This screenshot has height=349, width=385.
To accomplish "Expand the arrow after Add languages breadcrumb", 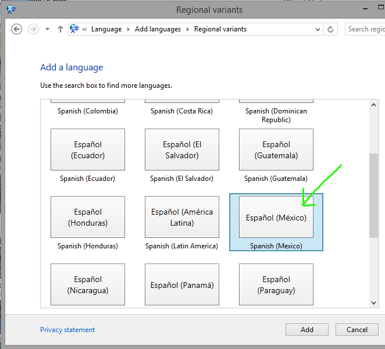I will tap(188, 29).
